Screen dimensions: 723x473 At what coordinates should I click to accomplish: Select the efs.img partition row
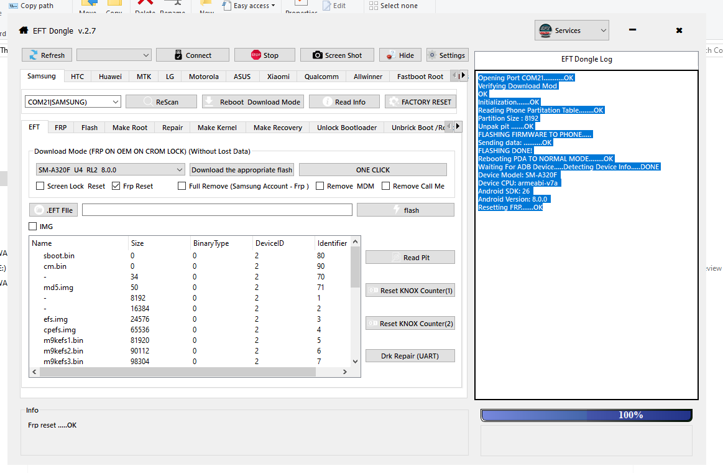[190, 319]
